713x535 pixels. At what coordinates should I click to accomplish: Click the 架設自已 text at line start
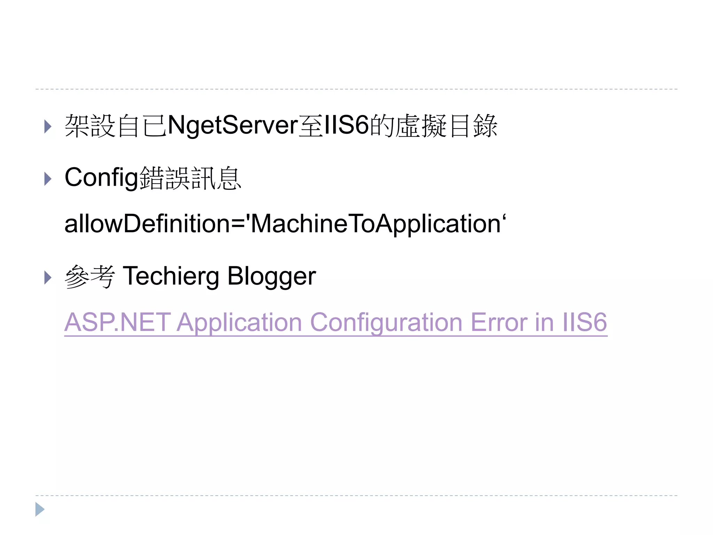tap(116, 126)
